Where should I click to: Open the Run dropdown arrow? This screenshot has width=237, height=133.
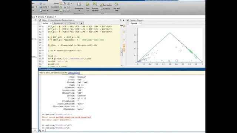(x=88, y=11)
